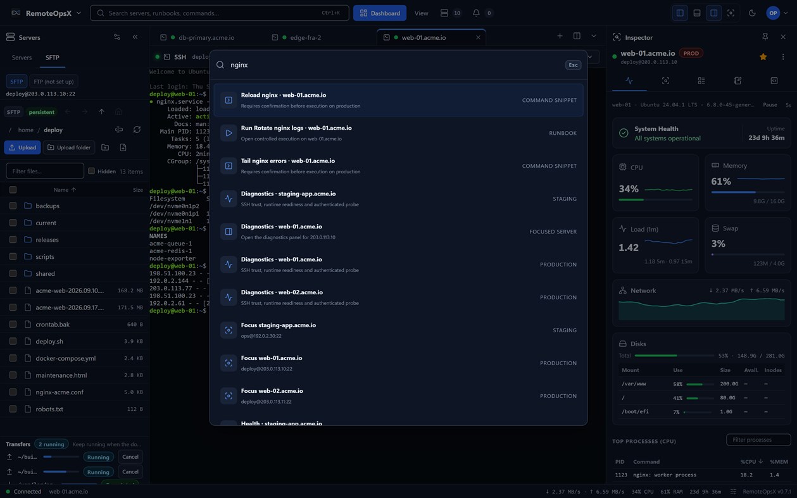Image resolution: width=797 pixels, height=498 pixels.
Task: Expand the OP user account menu
Action: 777,13
